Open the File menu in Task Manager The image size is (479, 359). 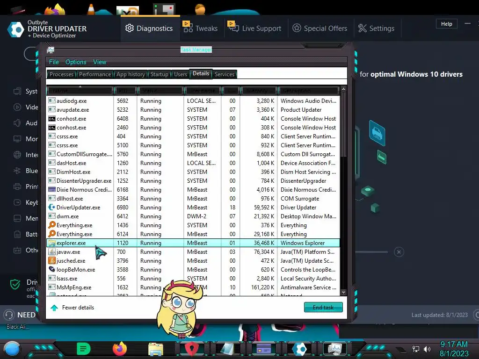point(54,62)
